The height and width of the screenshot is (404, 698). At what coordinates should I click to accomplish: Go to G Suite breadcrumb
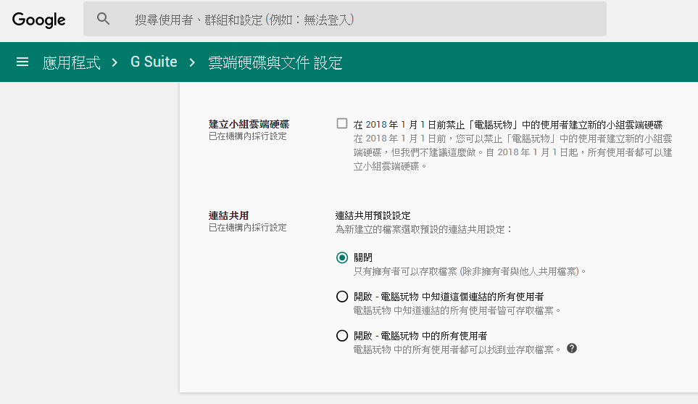coord(154,62)
